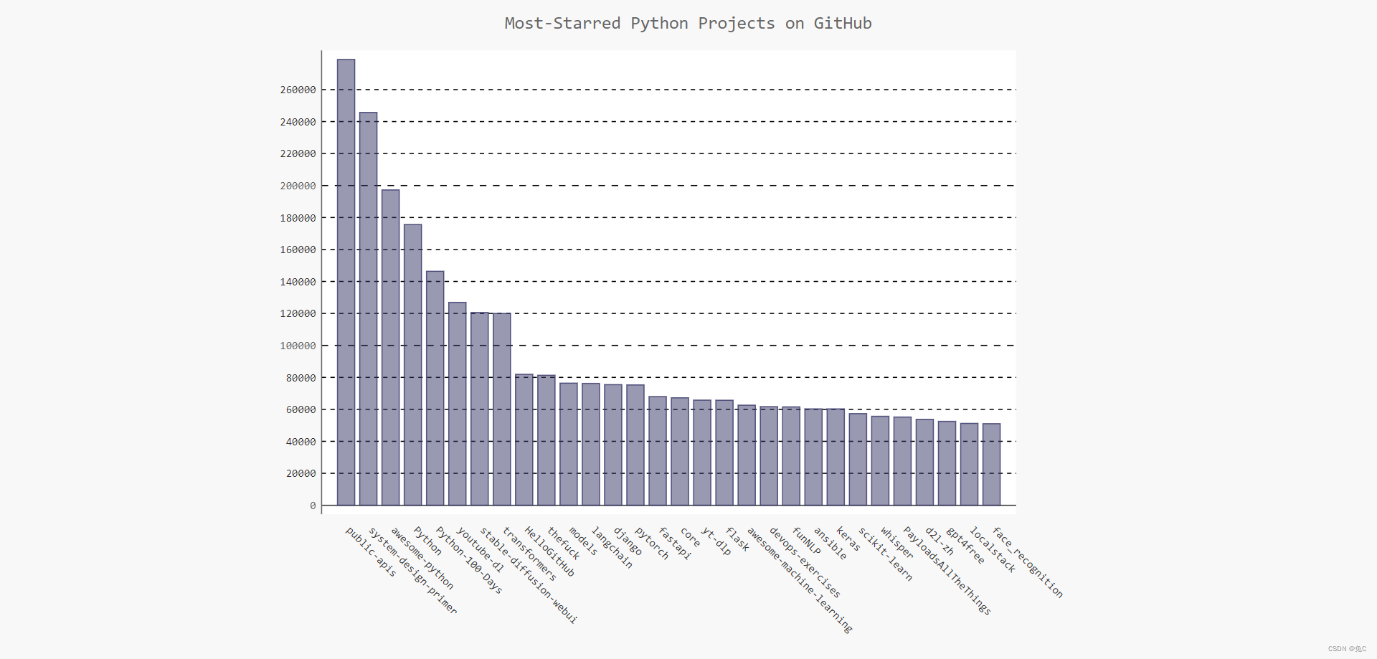
Task: Click the 60000 y-axis label
Action: click(301, 409)
